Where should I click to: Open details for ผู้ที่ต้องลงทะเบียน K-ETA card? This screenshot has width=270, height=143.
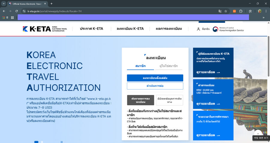pos(208,72)
